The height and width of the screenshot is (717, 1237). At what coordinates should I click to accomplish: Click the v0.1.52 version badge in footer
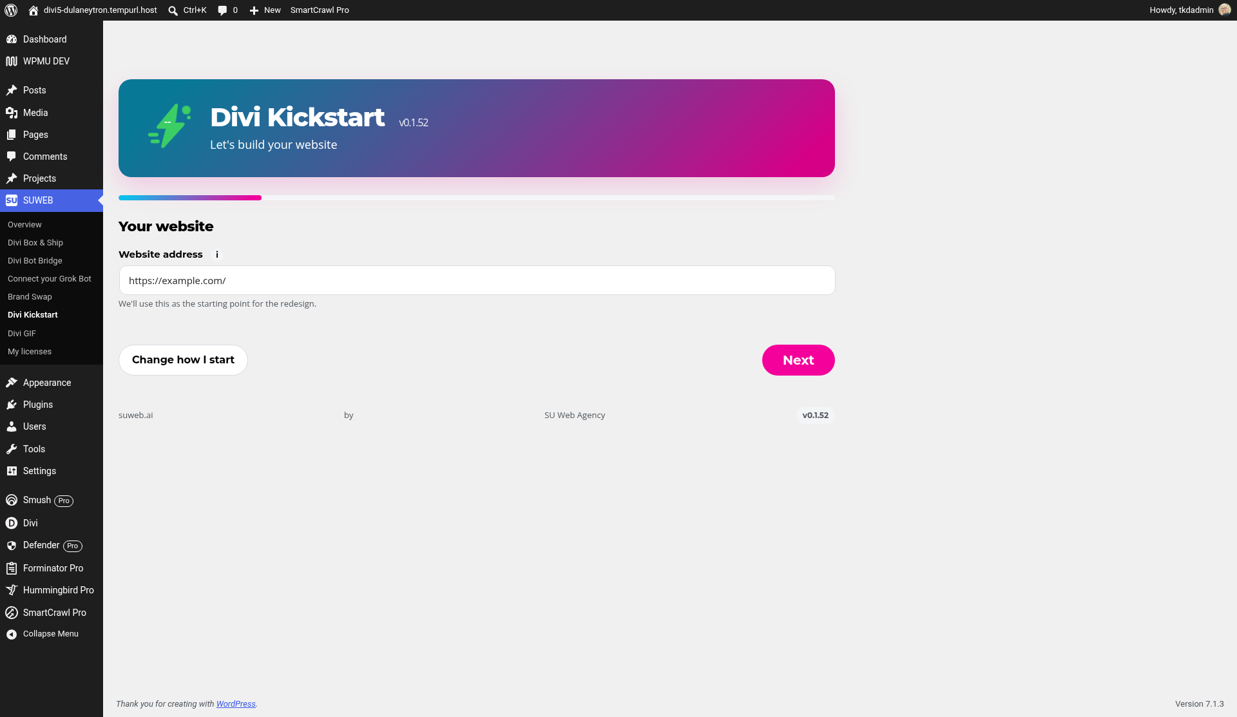coord(815,416)
